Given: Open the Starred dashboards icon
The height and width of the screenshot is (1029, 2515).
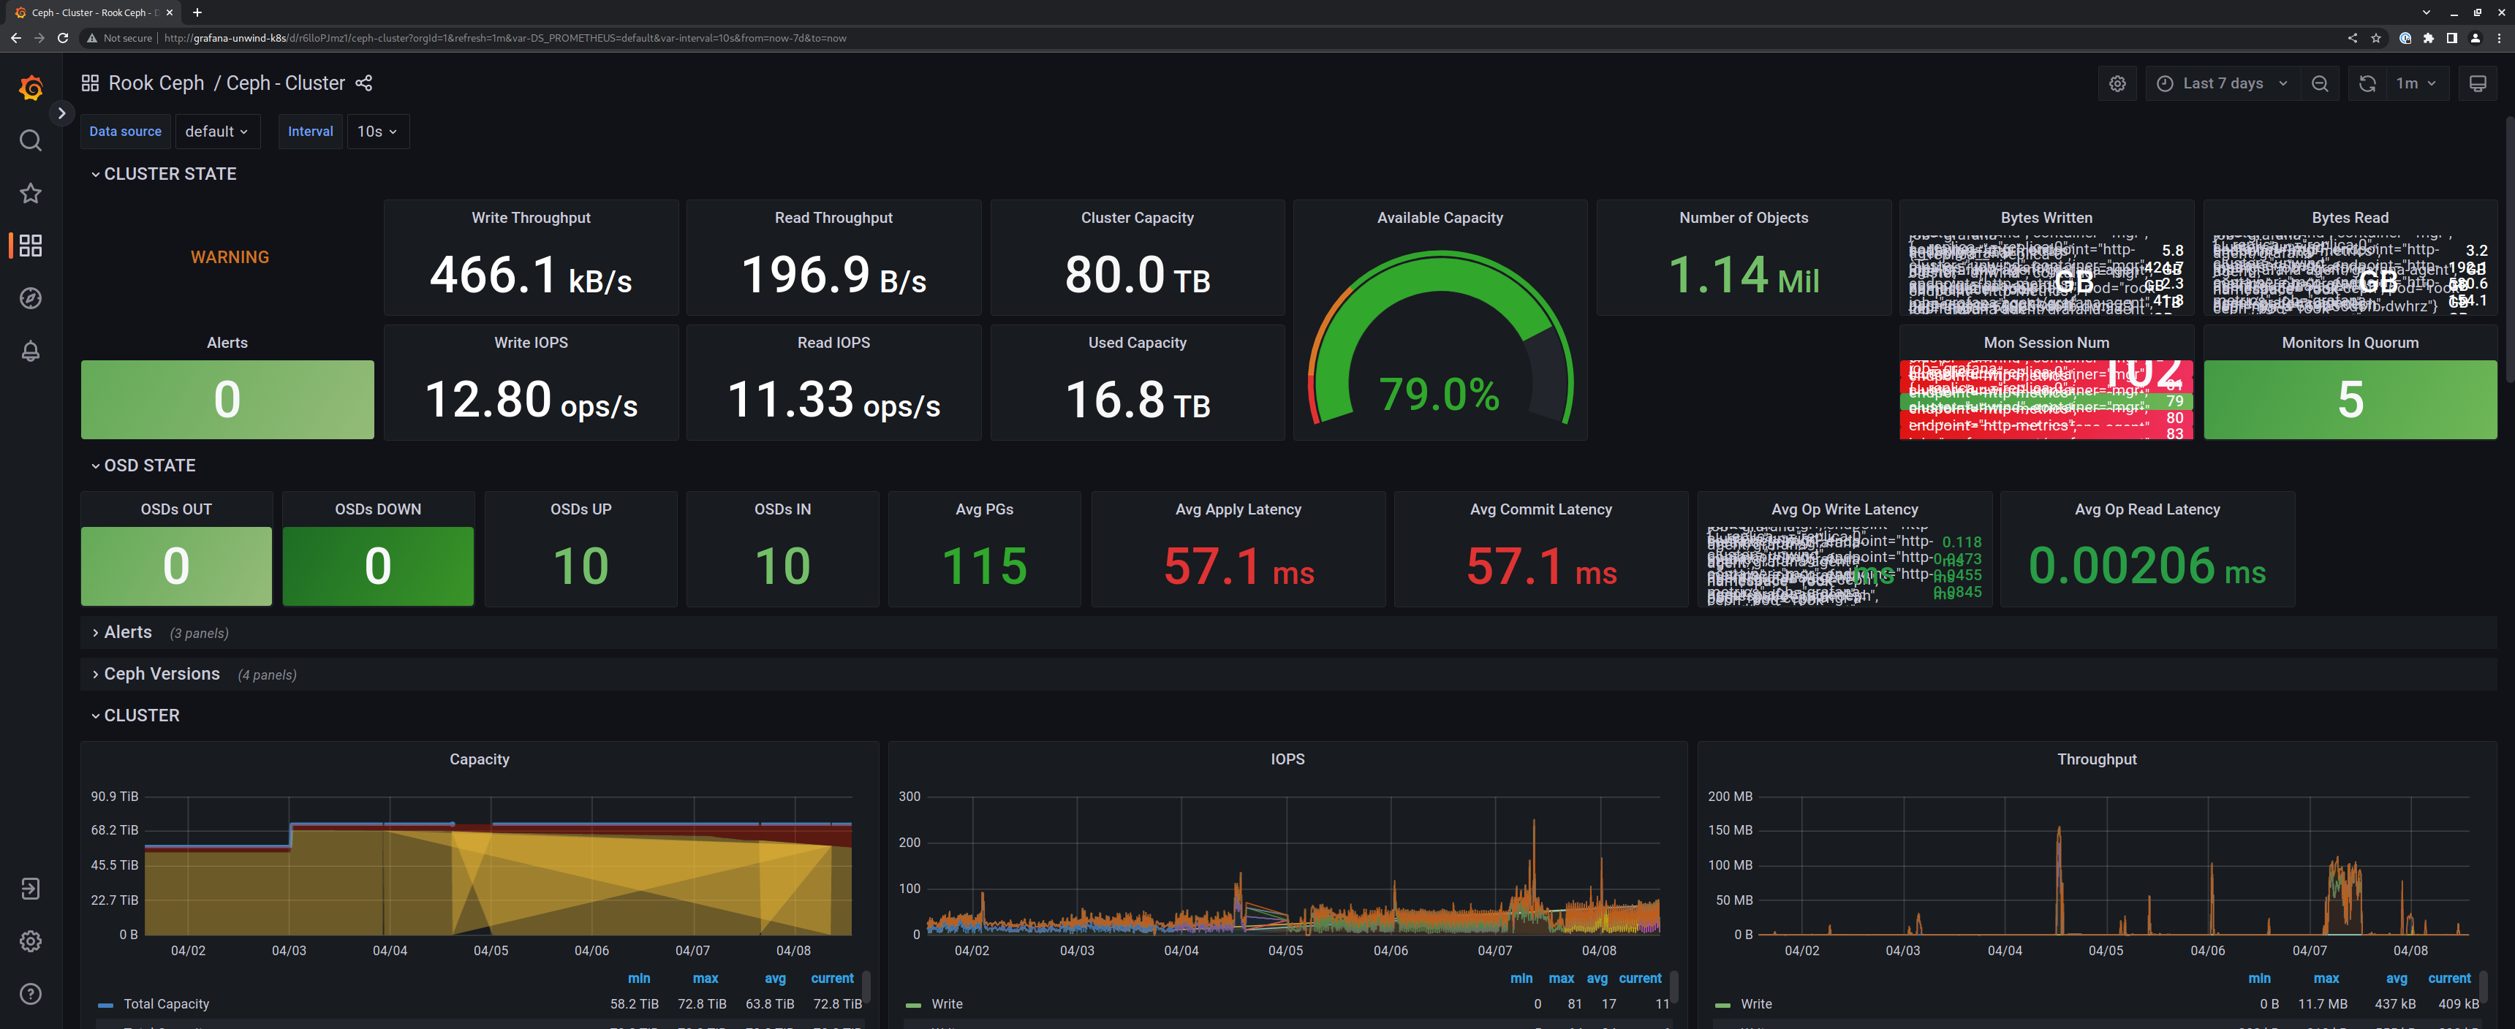Looking at the screenshot, I should point(30,194).
